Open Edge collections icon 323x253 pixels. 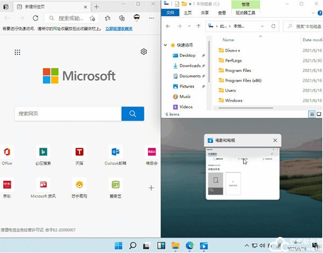[x=122, y=18]
